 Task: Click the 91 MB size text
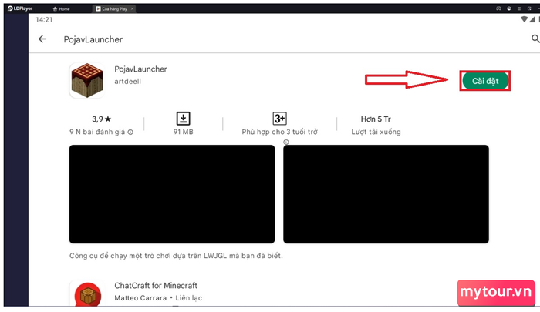[184, 132]
